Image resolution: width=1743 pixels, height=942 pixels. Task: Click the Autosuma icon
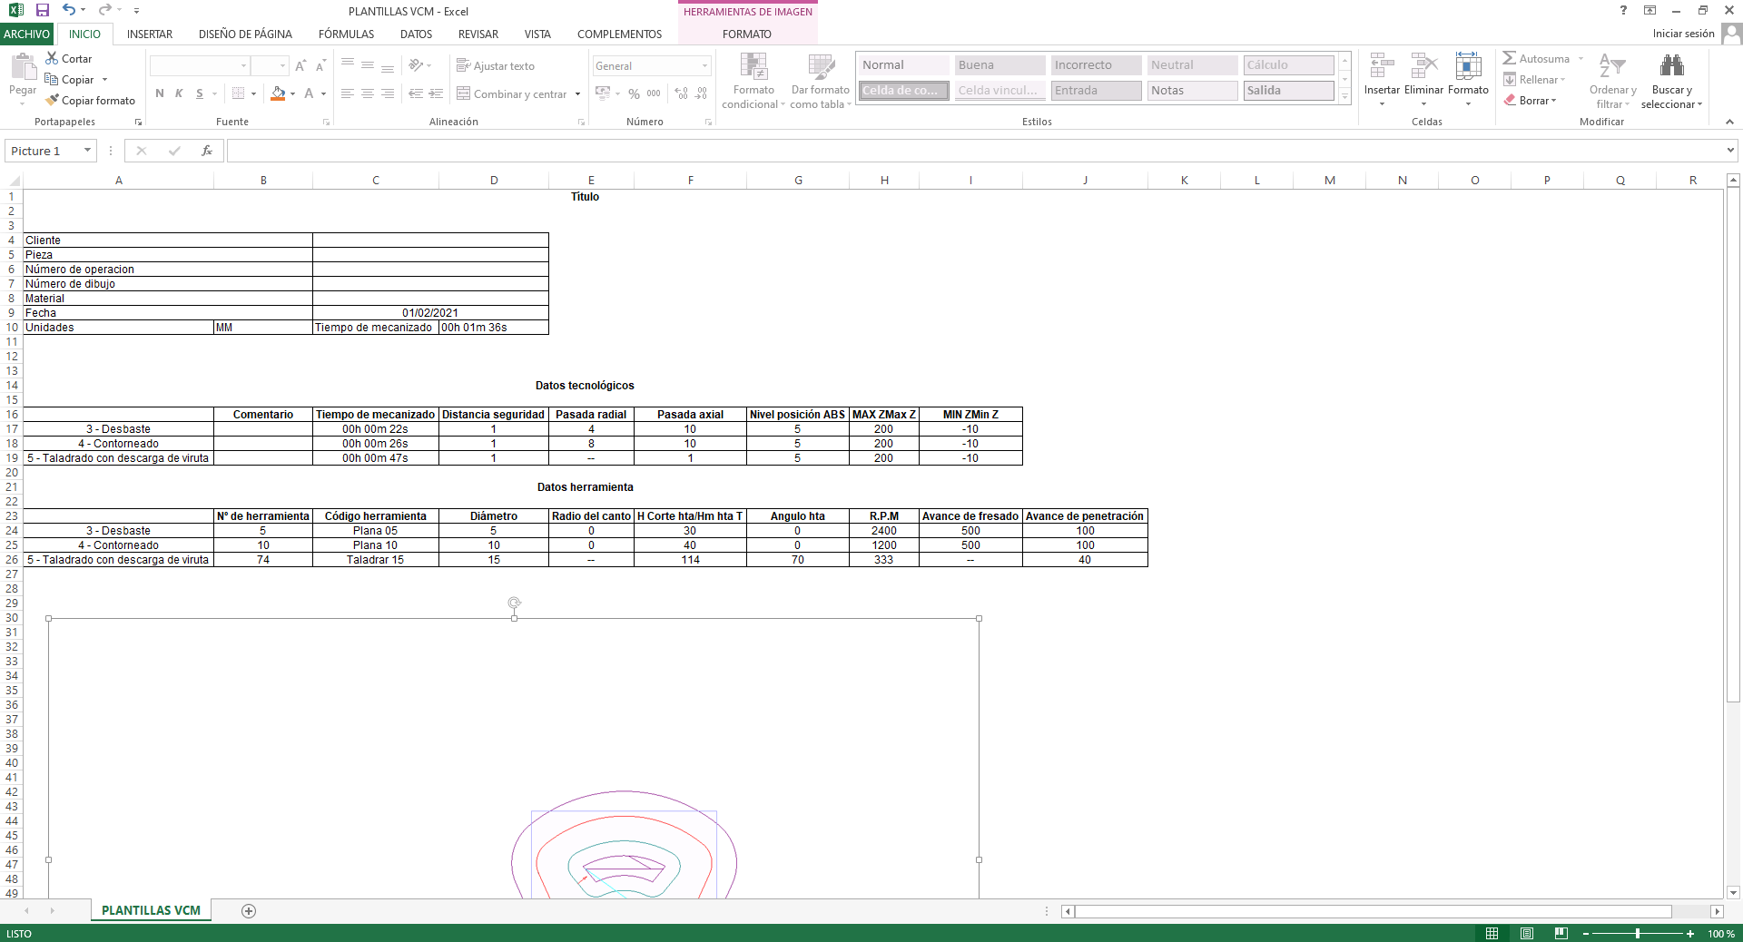[x=1510, y=57]
